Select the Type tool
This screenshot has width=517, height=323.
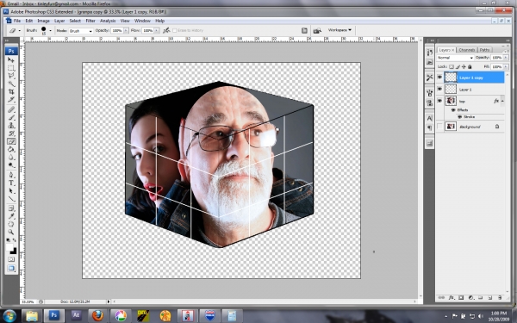[x=11, y=183]
